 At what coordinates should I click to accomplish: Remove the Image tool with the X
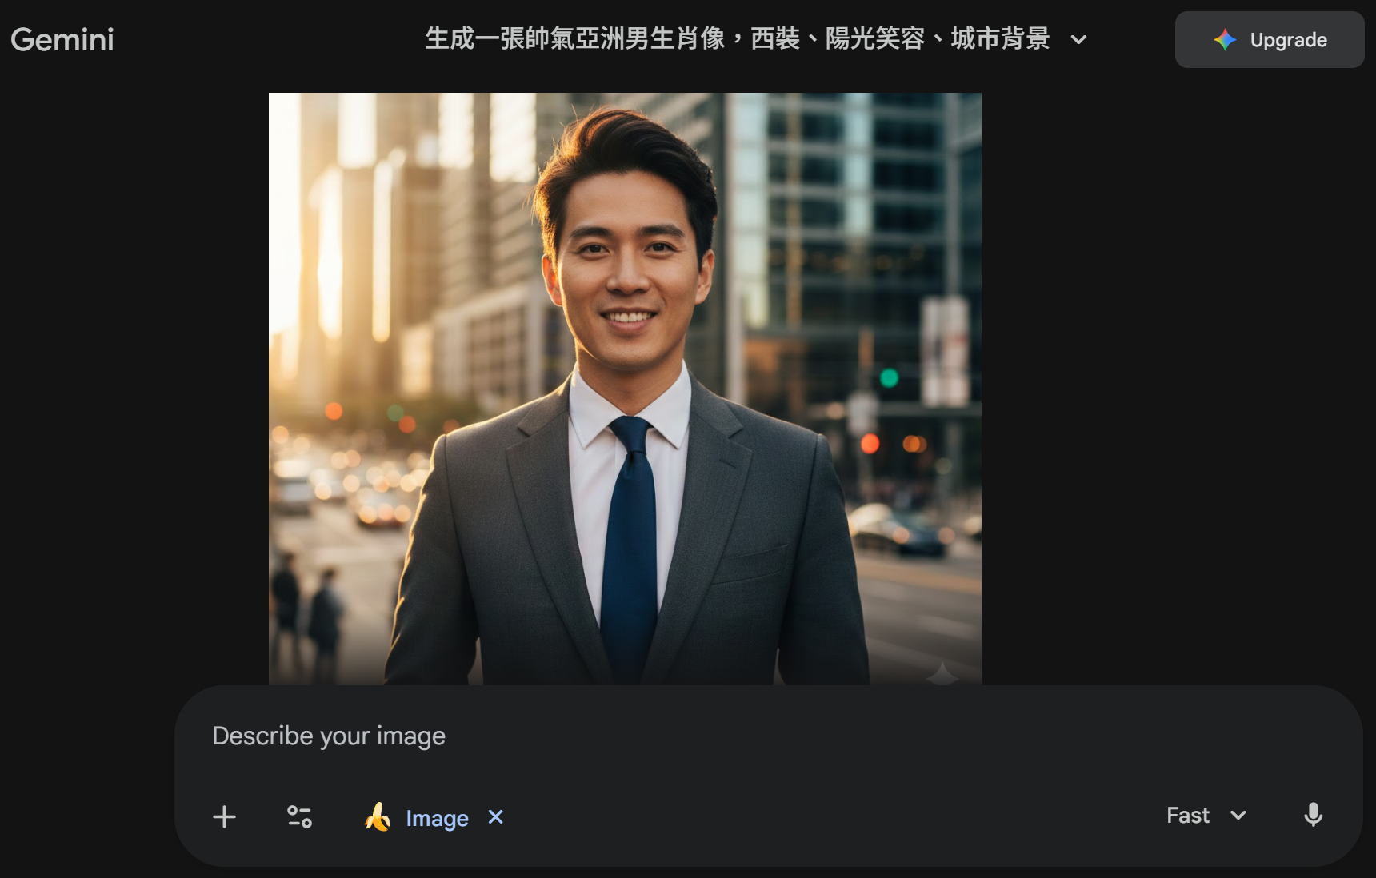pyautogui.click(x=496, y=816)
